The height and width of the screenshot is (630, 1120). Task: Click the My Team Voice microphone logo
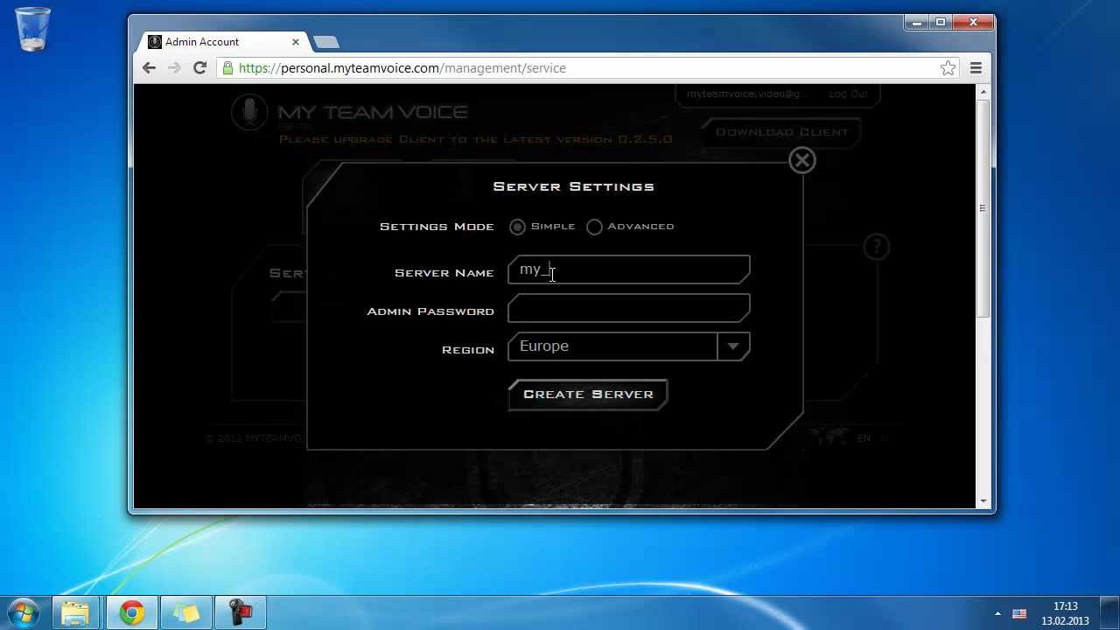[249, 113]
